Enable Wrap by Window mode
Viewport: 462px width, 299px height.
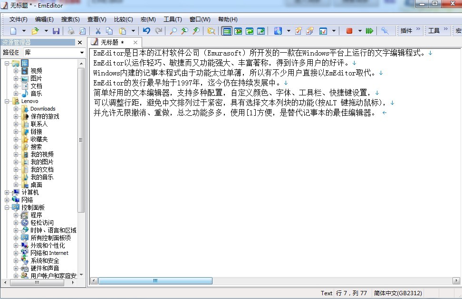click(x=250, y=31)
